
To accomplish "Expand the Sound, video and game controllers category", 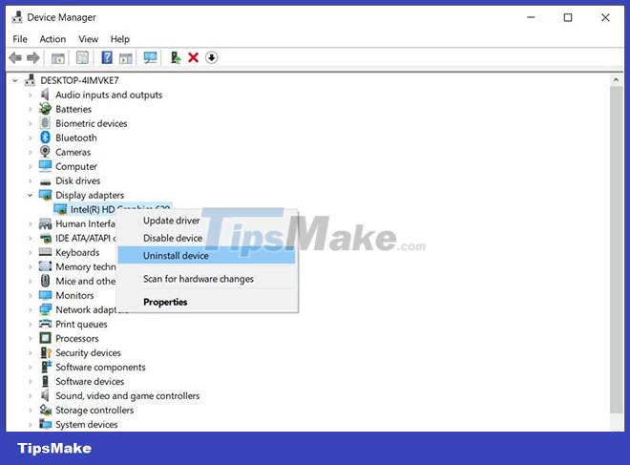I will tap(31, 396).
